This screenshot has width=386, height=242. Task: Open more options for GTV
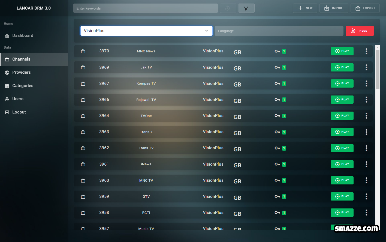pos(366,196)
